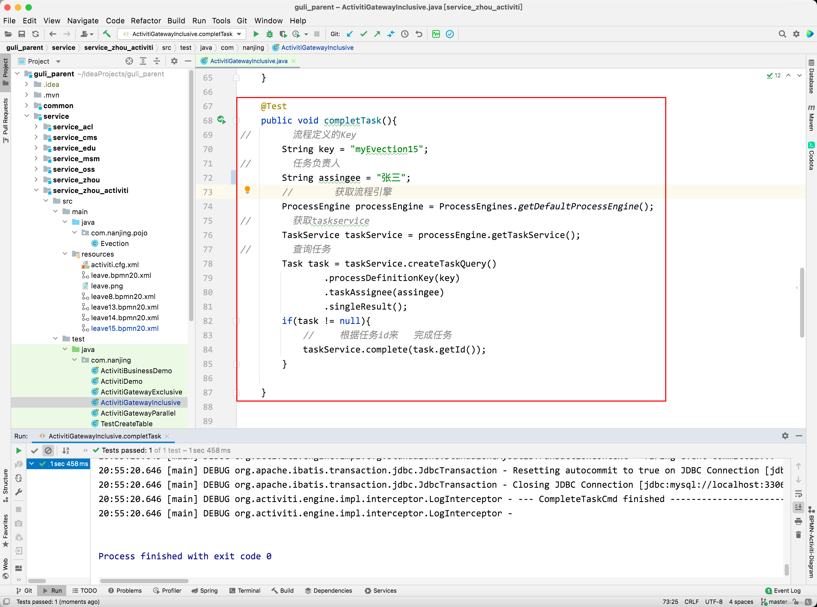
Task: Open leave15.bpmn20.xml file
Action: point(125,328)
